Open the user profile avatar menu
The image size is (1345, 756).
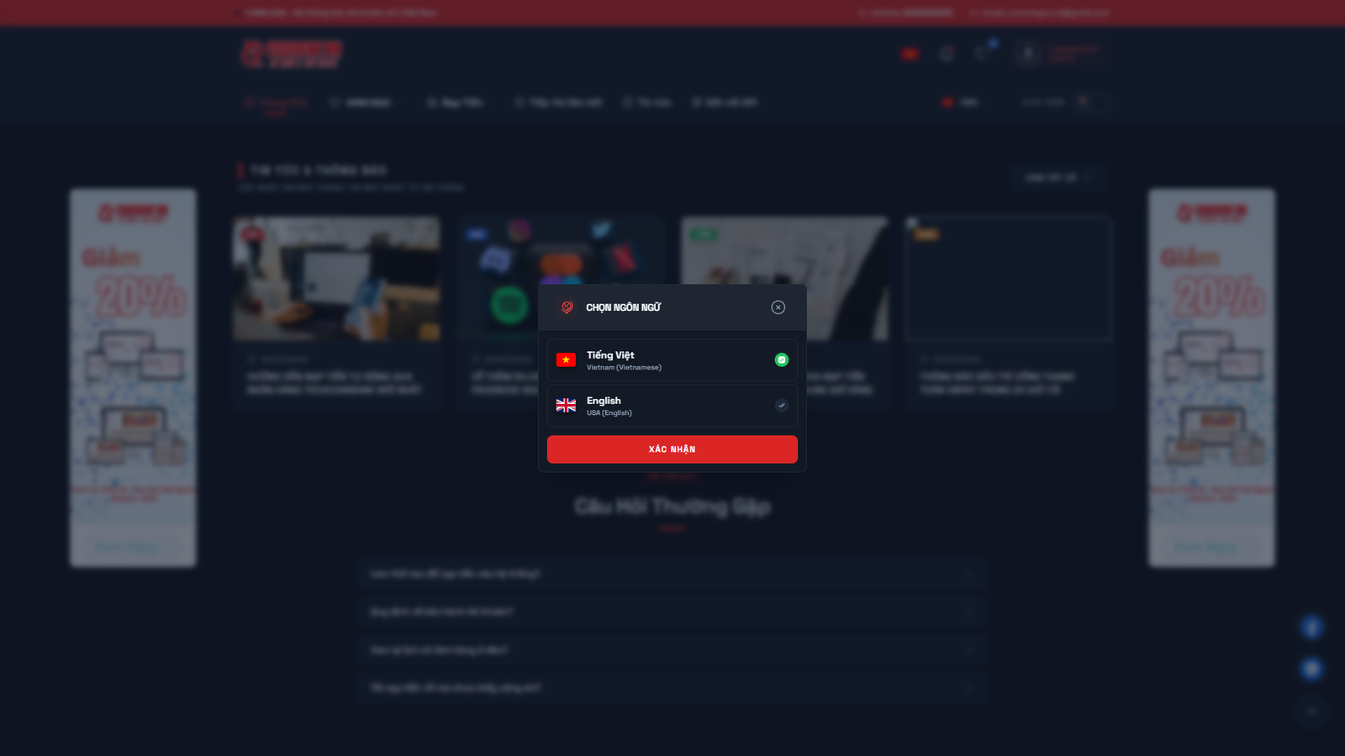[1028, 54]
